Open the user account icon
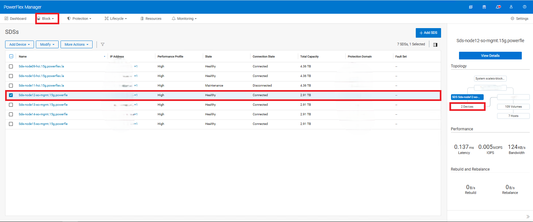 511,7
